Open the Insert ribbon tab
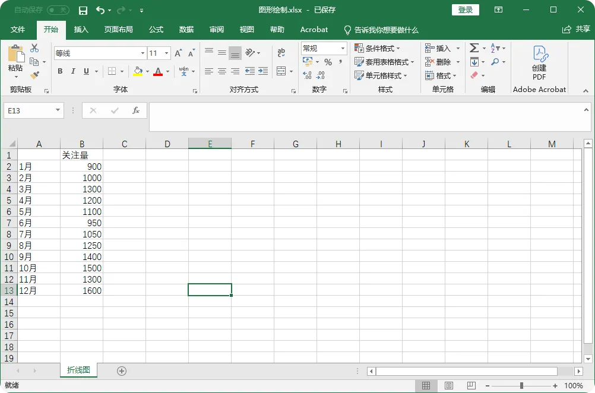Image resolution: width=595 pixels, height=393 pixels. point(81,30)
